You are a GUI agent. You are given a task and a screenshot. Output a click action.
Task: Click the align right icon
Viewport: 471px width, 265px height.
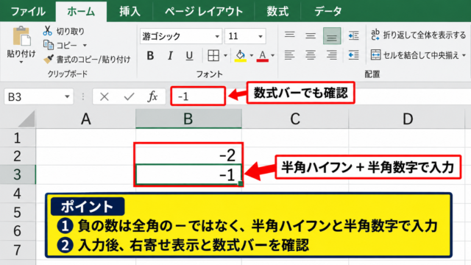(x=332, y=55)
